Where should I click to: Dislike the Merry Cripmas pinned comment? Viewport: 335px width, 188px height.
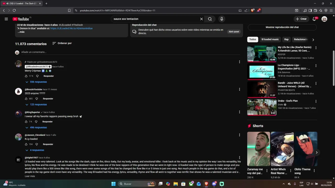[x=37, y=76]
